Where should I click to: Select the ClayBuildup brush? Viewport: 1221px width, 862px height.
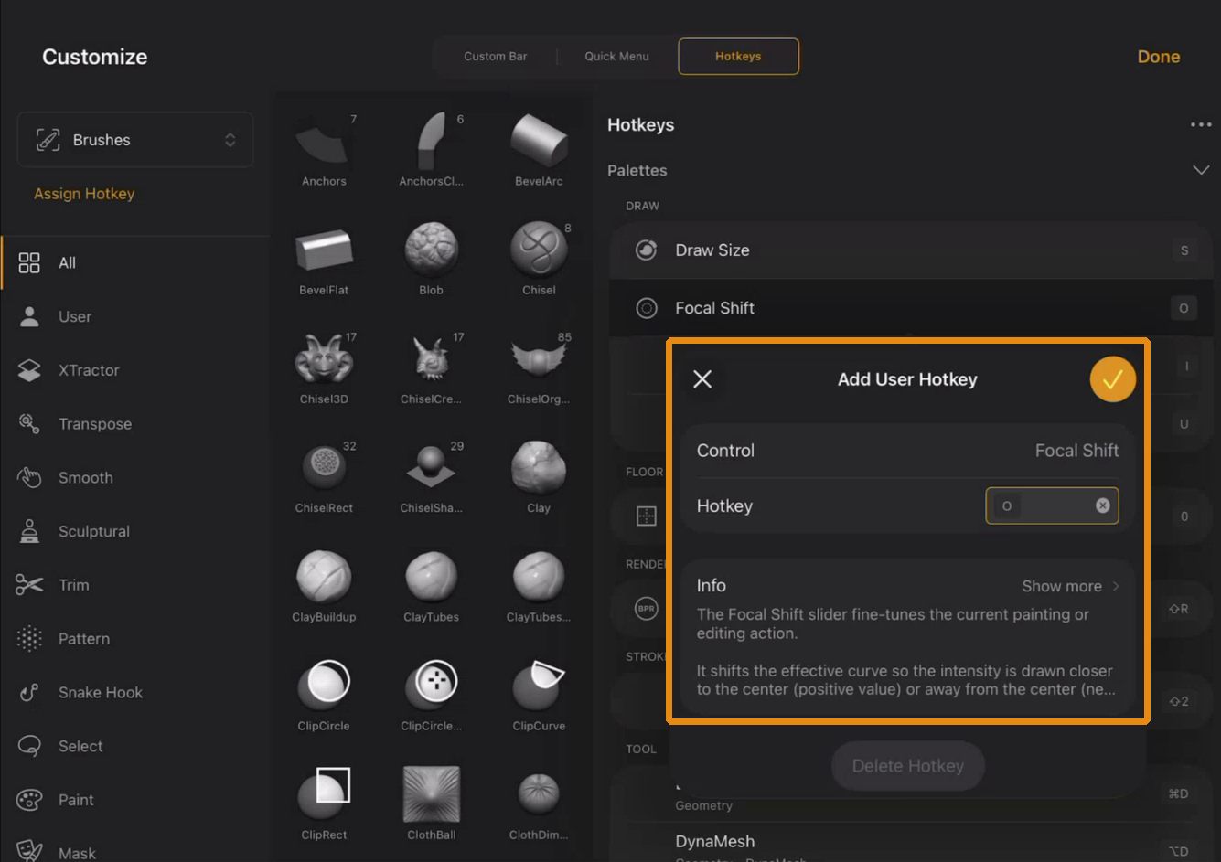tap(324, 585)
